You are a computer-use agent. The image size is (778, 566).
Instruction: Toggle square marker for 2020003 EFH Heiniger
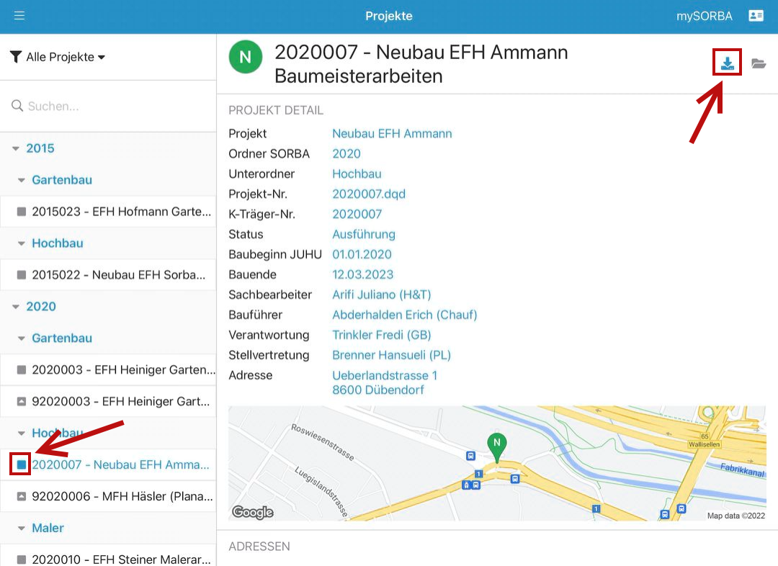pos(21,370)
